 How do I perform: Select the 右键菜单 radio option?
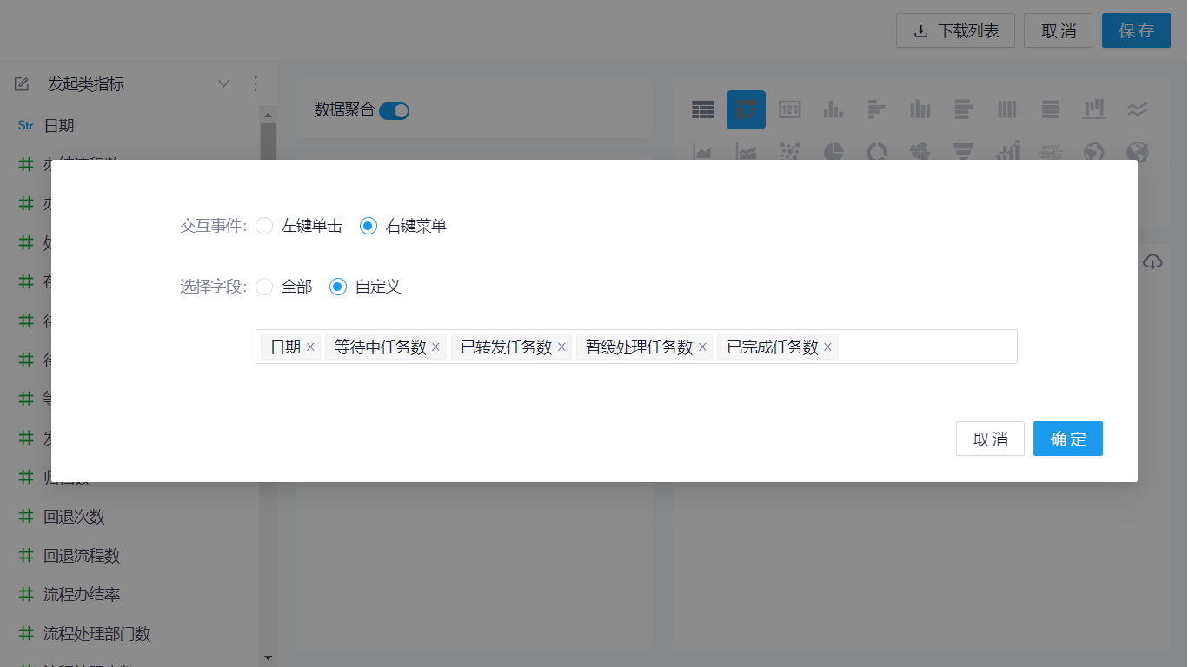pos(369,226)
